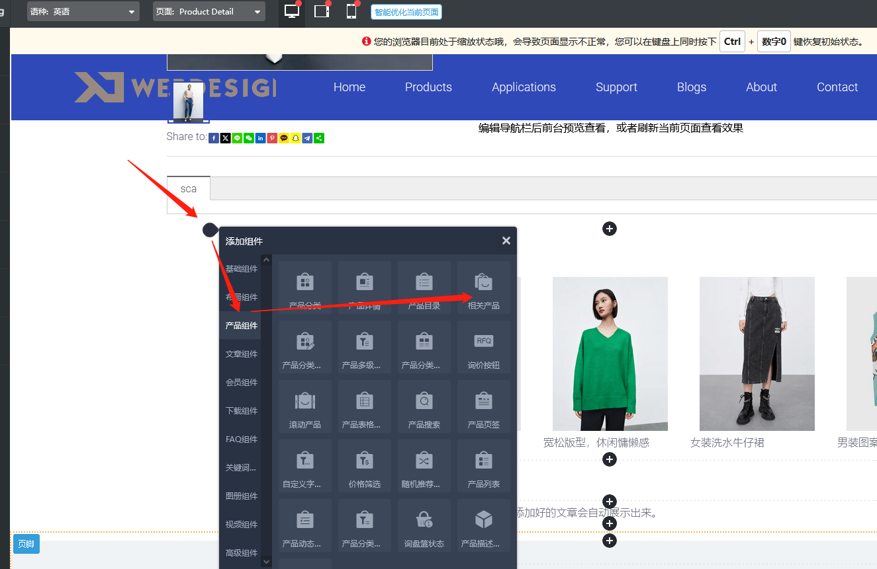Switch to the 文章组件 category tab
This screenshot has width=877, height=569.
(240, 354)
